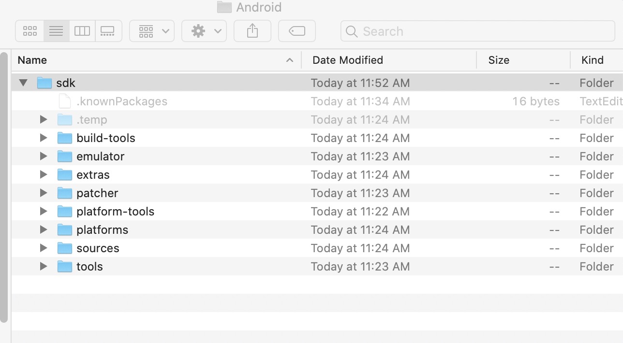Toggle the sort direction arrow in the Name column
Viewport: 623px width, 343px height.
(x=290, y=60)
